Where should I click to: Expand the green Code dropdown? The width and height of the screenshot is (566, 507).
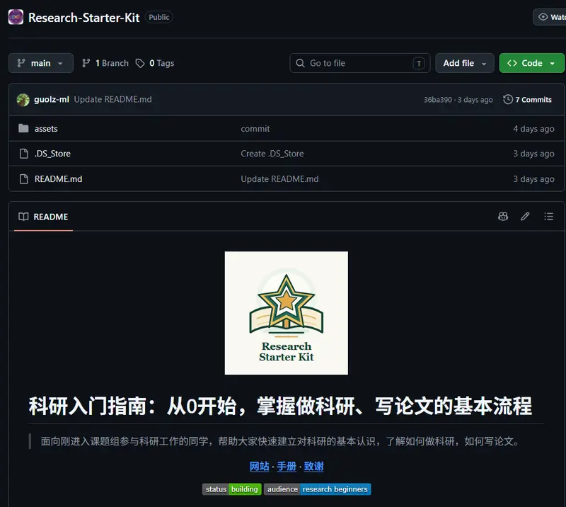tap(531, 63)
